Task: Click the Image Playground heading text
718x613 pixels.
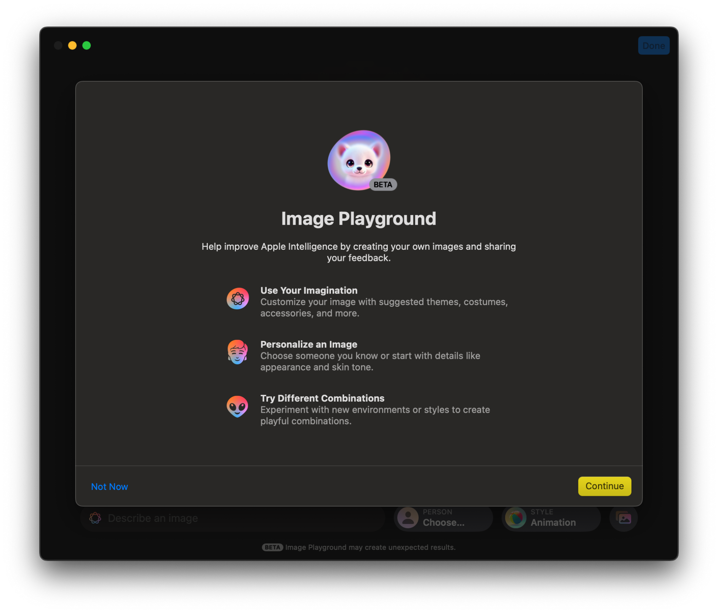Action: [359, 219]
